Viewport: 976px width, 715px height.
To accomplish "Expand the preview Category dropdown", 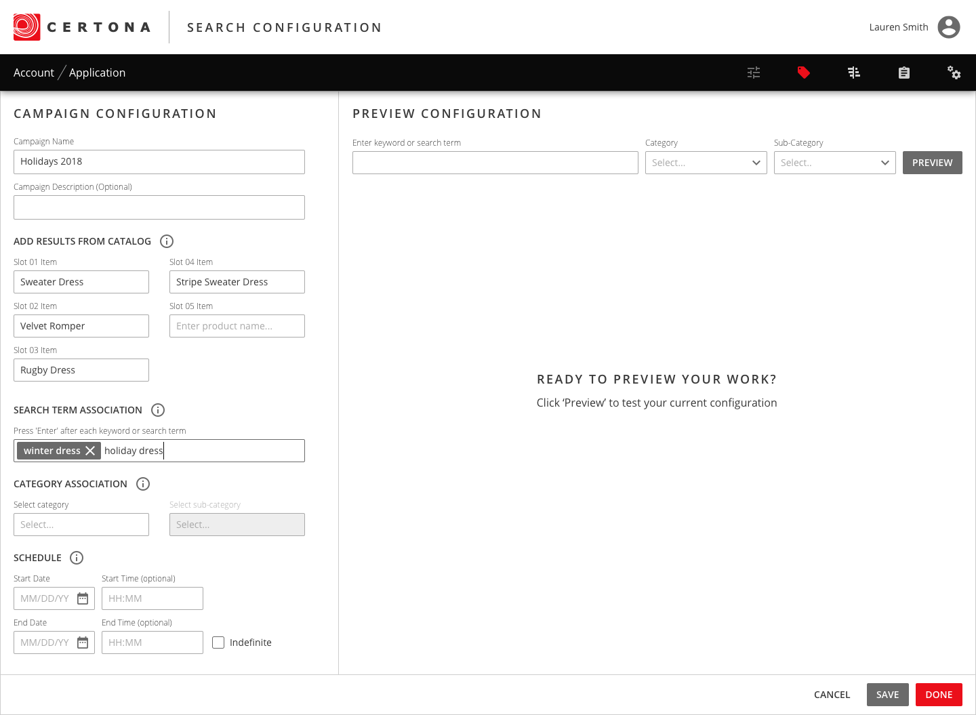I will coord(706,163).
